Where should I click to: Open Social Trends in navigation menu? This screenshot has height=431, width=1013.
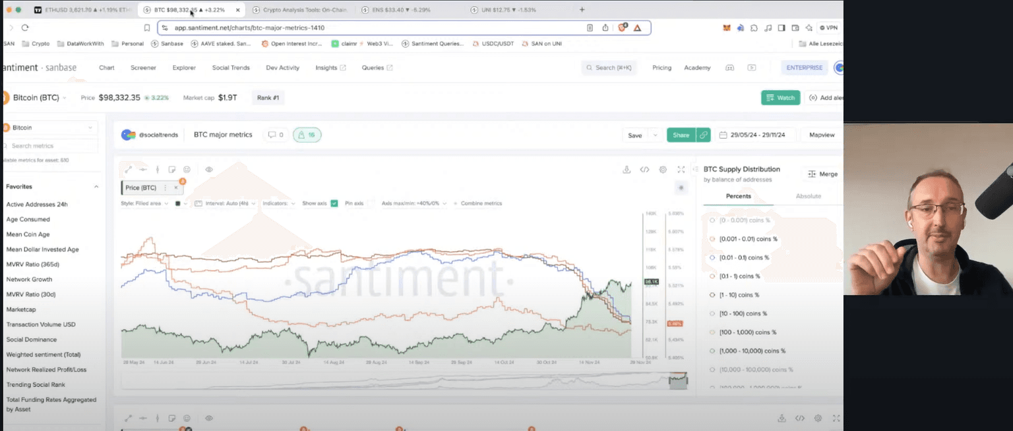(x=231, y=68)
